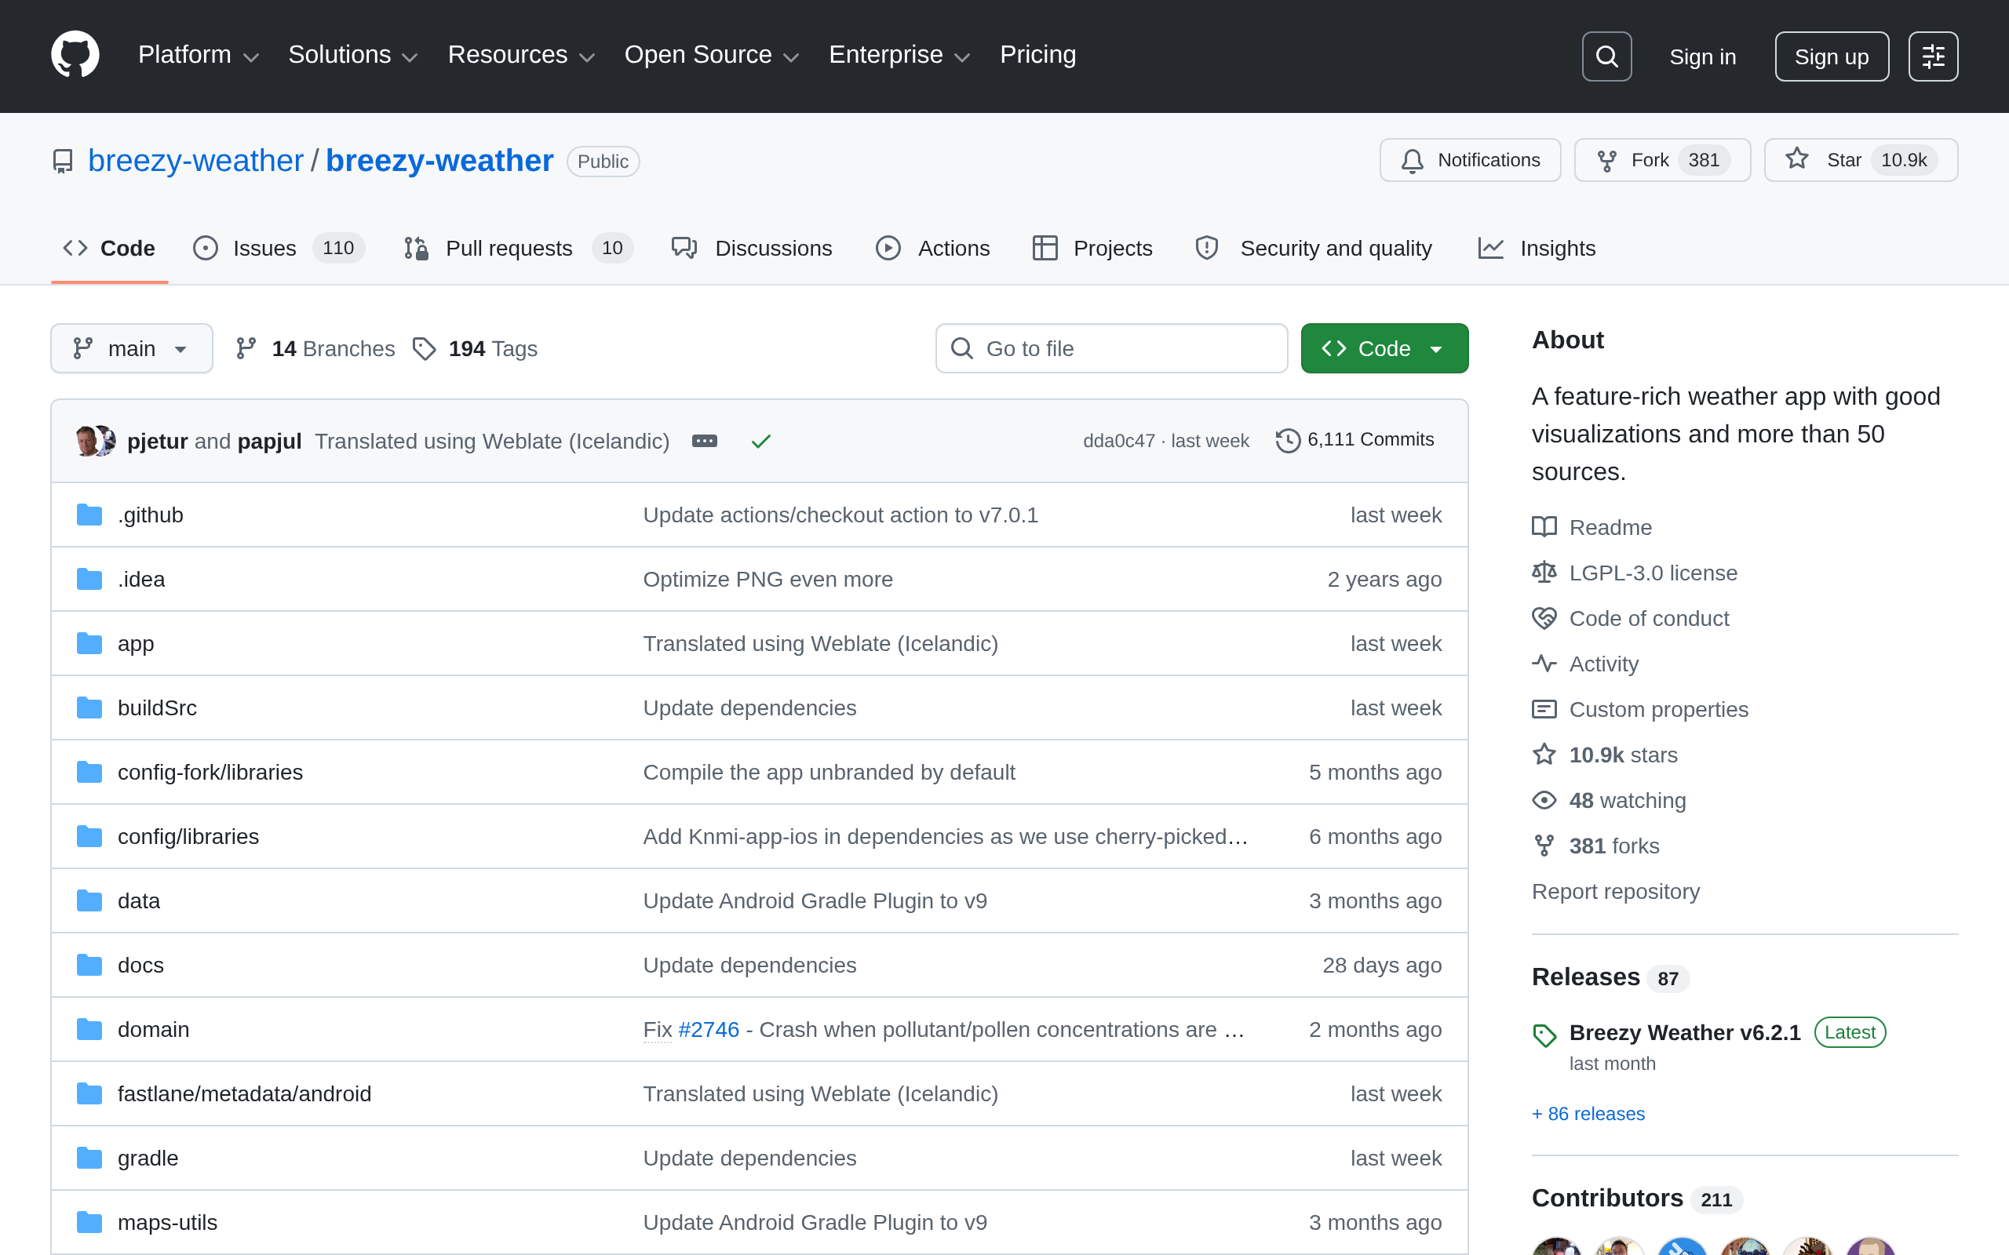Select the Code tab
This screenshot has width=2009, height=1255.
pyautogui.click(x=109, y=248)
